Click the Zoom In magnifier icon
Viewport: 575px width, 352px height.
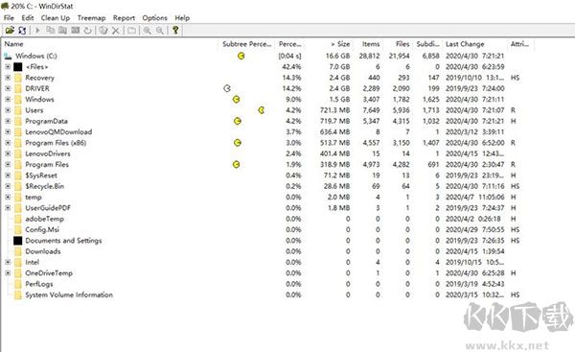pos(147,30)
